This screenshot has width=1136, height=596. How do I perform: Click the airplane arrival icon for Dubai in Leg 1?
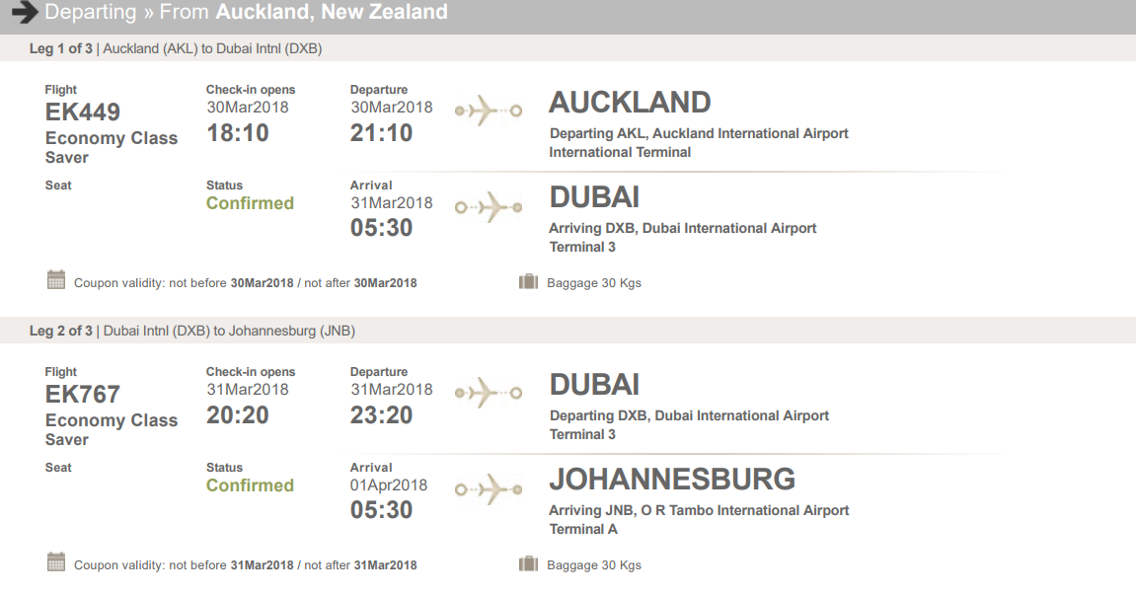488,208
